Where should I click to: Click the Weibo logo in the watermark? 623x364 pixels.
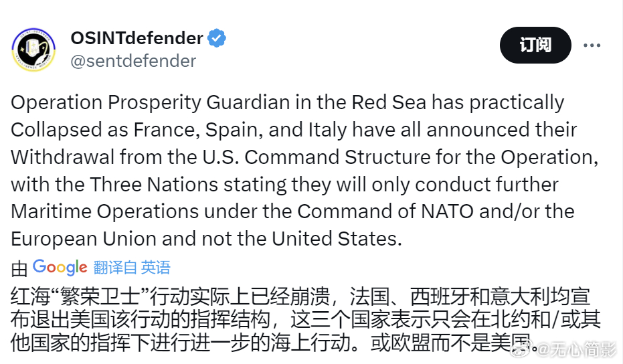click(x=522, y=350)
